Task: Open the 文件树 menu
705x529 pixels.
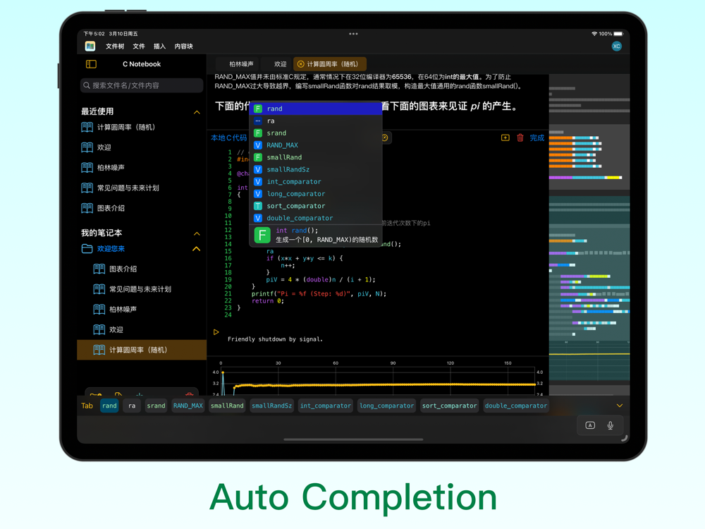Action: pos(115,47)
